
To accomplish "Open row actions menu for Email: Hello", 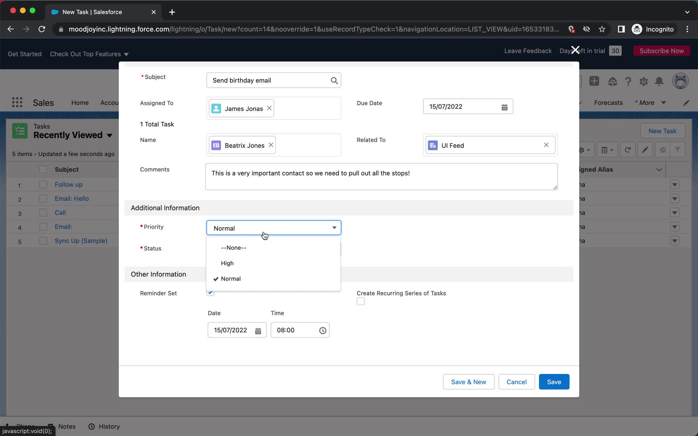I will pos(675,199).
